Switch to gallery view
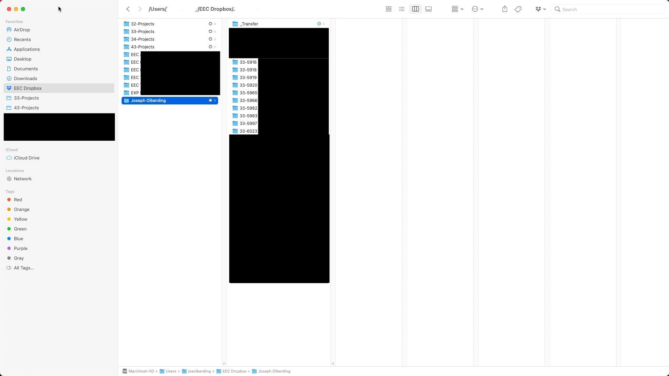Image resolution: width=669 pixels, height=376 pixels. pos(429,9)
